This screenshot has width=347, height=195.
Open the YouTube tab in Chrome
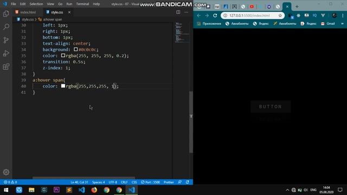(252, 6)
